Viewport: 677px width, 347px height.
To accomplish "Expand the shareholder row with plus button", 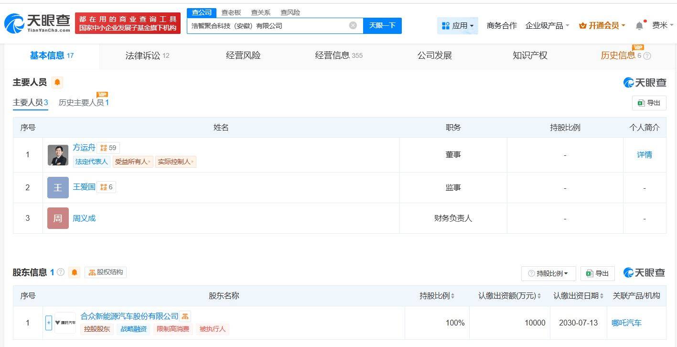I will click(48, 323).
